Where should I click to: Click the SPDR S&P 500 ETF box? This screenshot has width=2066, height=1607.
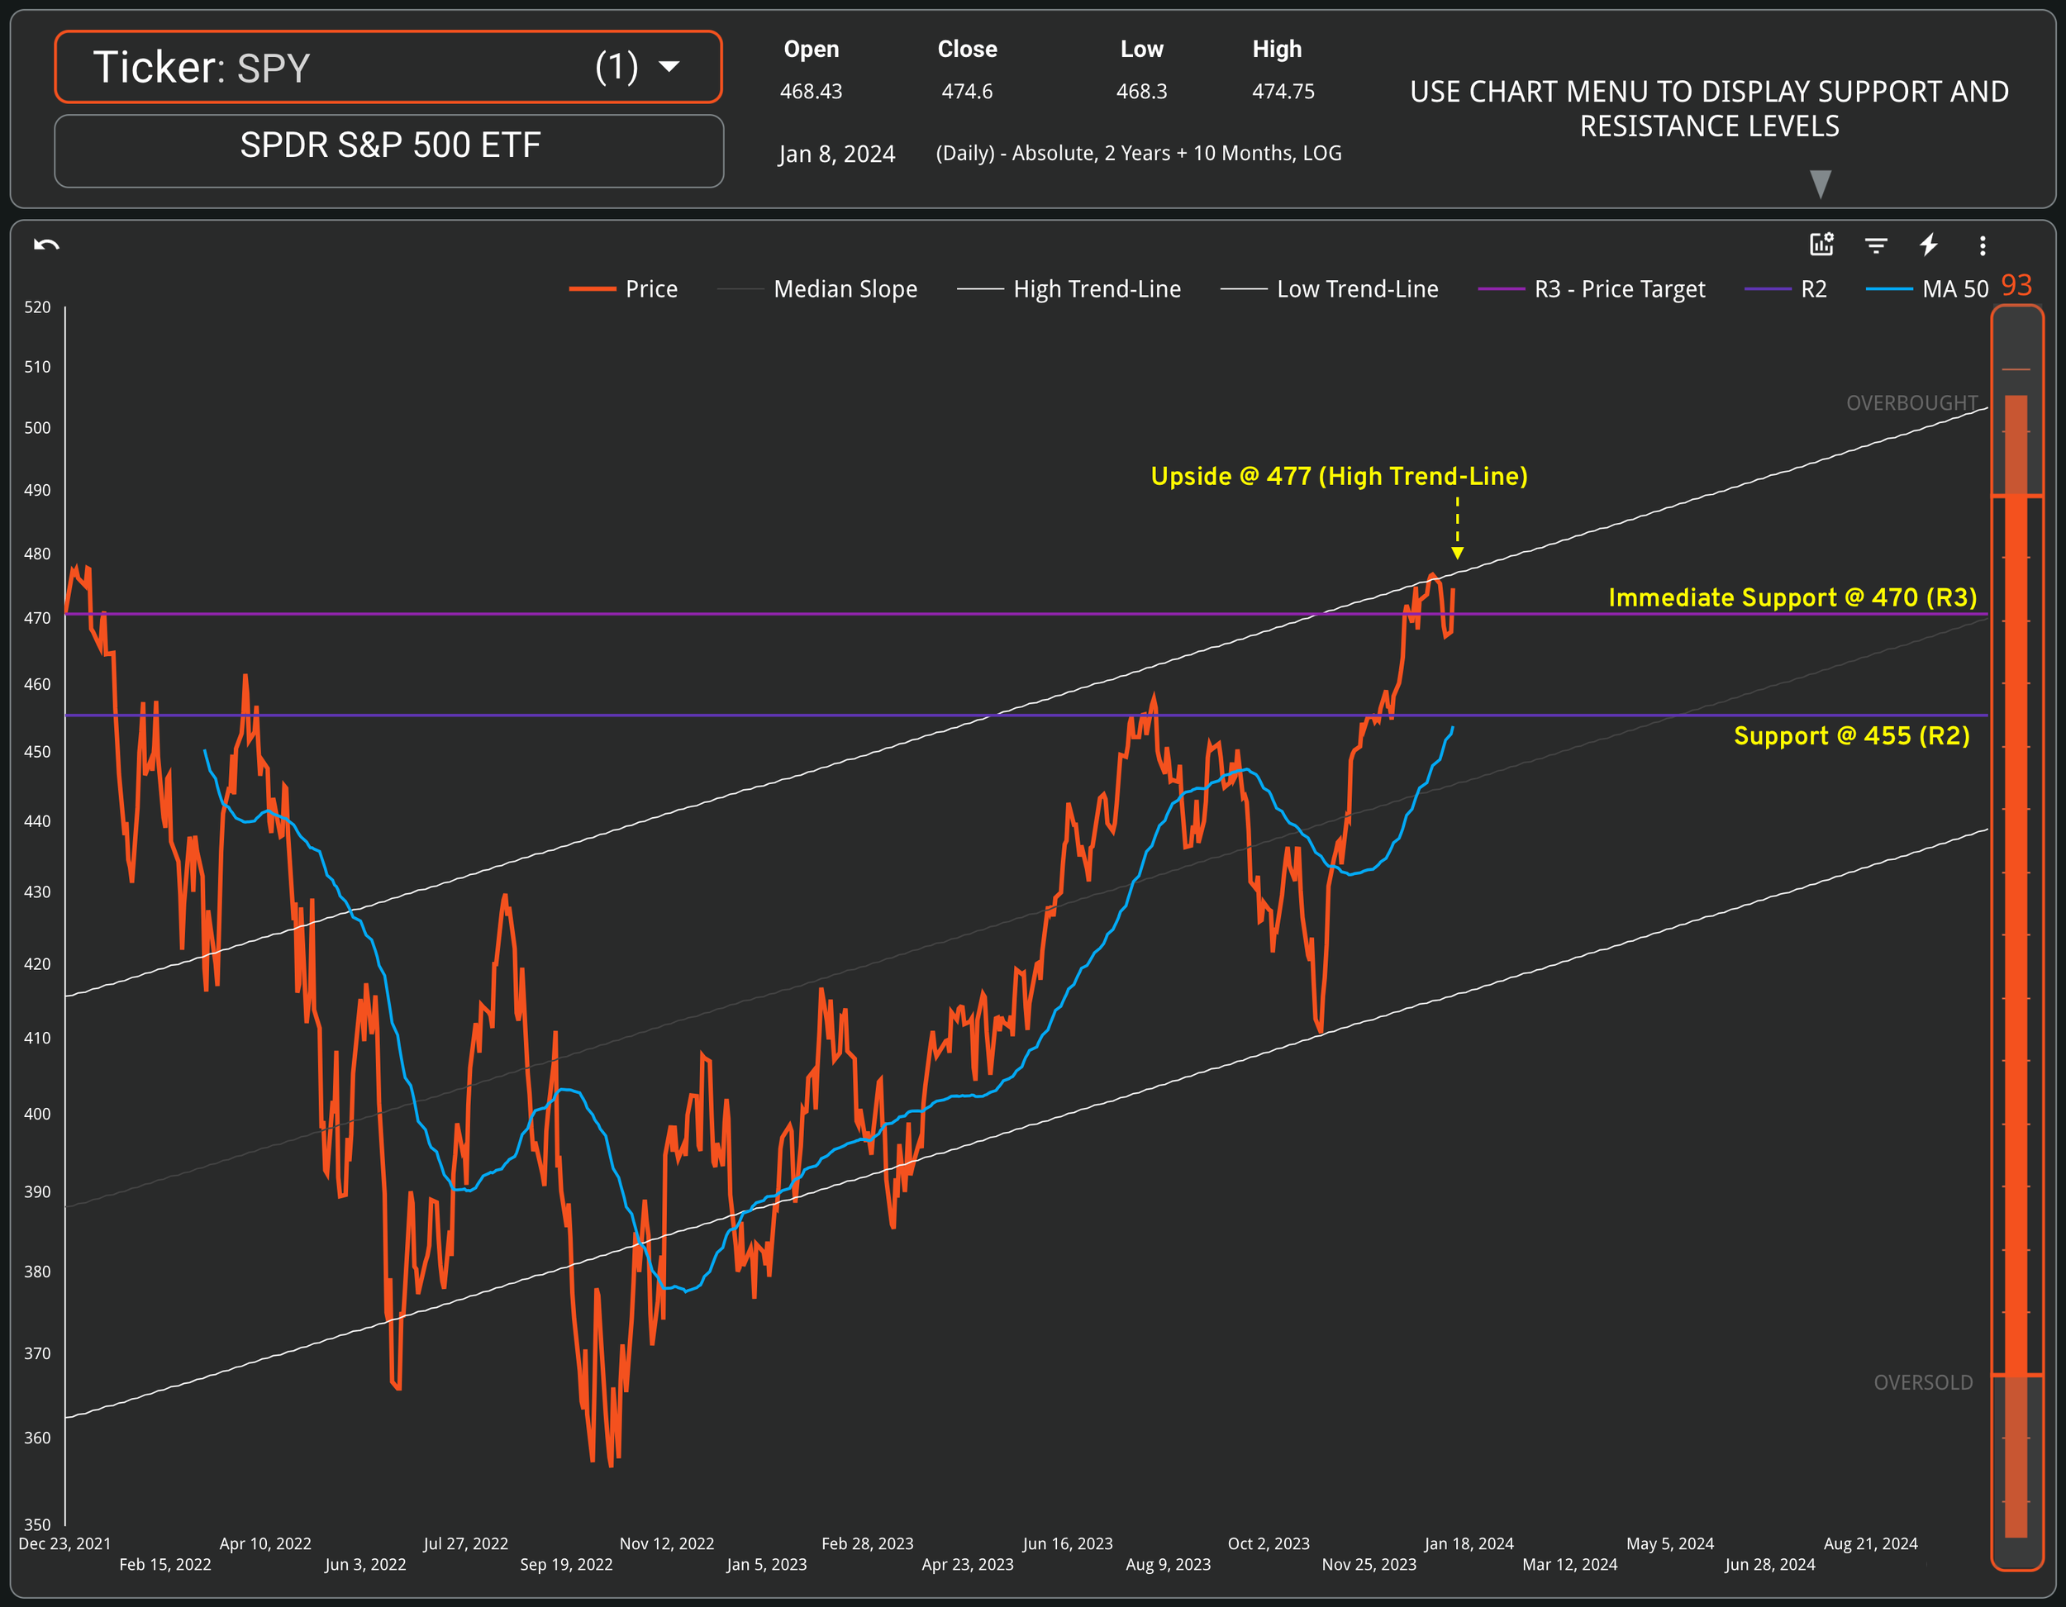pos(388,151)
